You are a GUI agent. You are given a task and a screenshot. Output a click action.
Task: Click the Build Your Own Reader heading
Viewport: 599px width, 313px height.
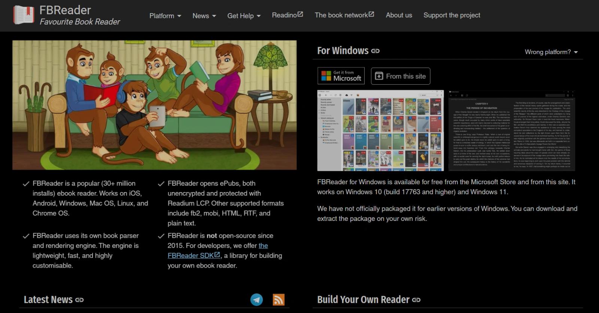(363, 300)
